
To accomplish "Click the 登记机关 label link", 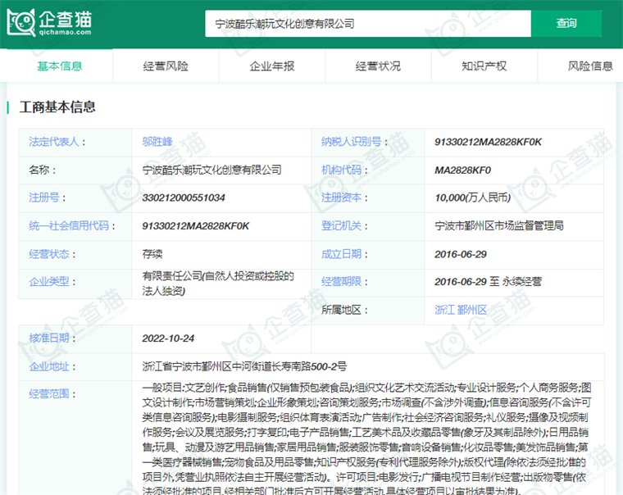I will tap(341, 225).
